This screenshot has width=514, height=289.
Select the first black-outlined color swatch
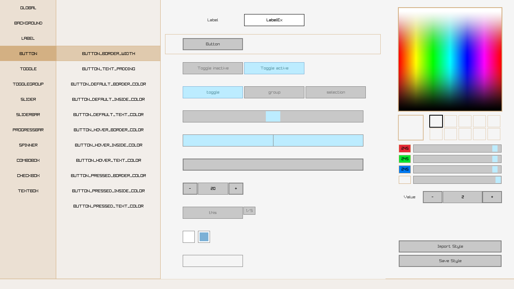(436, 121)
